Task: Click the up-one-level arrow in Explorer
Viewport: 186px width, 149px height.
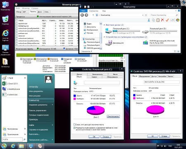Action: [93, 15]
